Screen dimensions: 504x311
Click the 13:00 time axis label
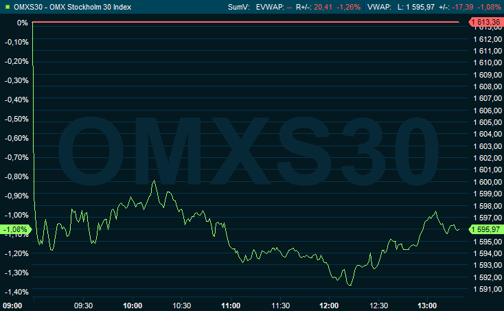[x=427, y=306]
